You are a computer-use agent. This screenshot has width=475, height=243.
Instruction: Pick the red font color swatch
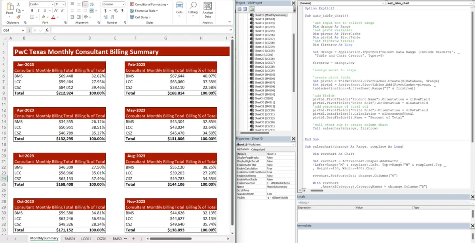[53, 17]
